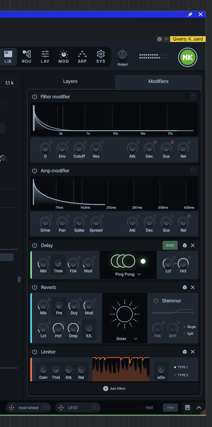Toggle the Delay SYNC button

170,245
